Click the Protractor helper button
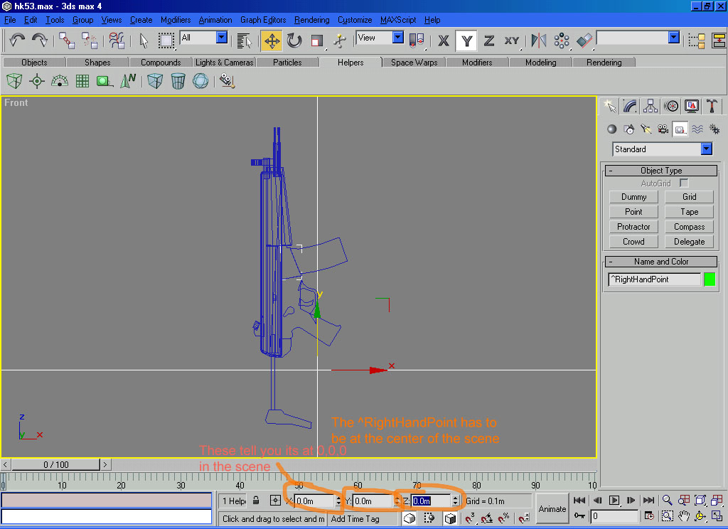This screenshot has height=529, width=728. click(x=633, y=227)
